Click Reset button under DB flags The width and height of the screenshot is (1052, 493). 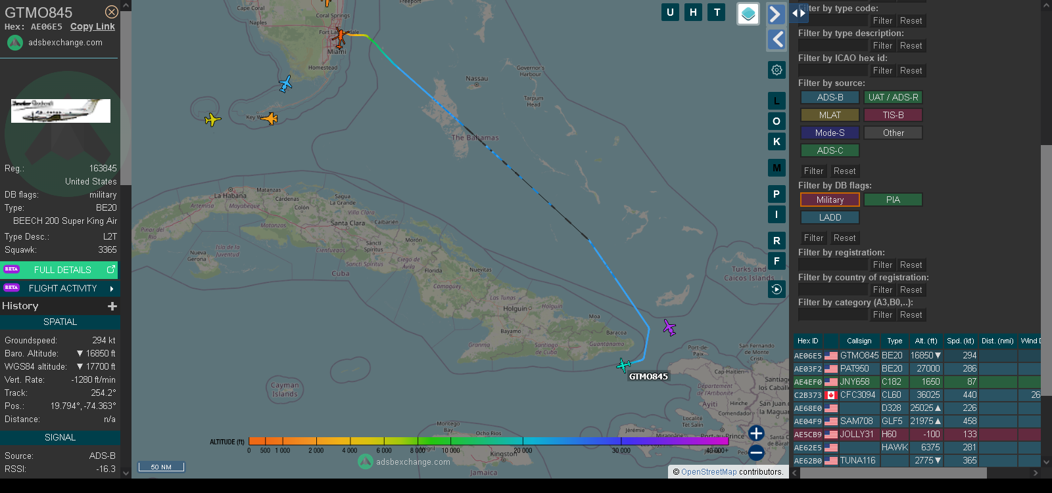[844, 238]
